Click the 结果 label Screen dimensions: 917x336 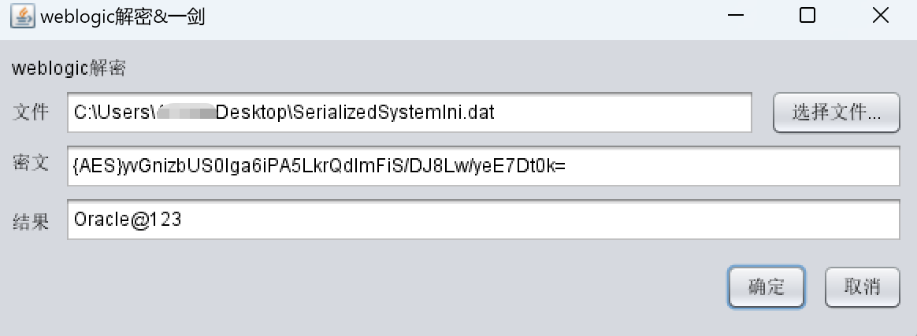click(31, 221)
